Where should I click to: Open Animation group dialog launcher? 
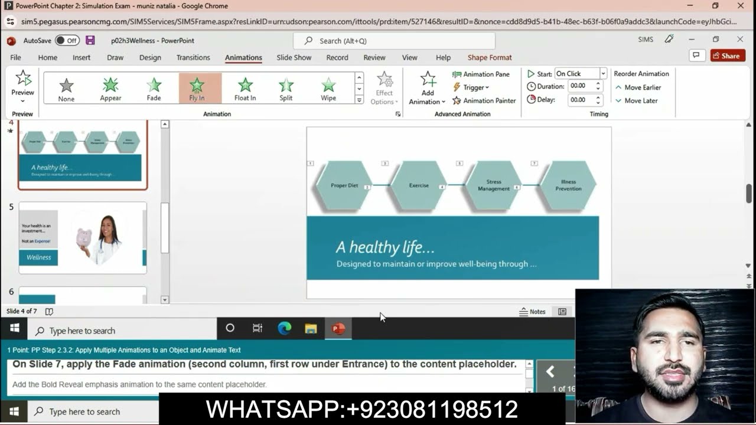pos(397,114)
